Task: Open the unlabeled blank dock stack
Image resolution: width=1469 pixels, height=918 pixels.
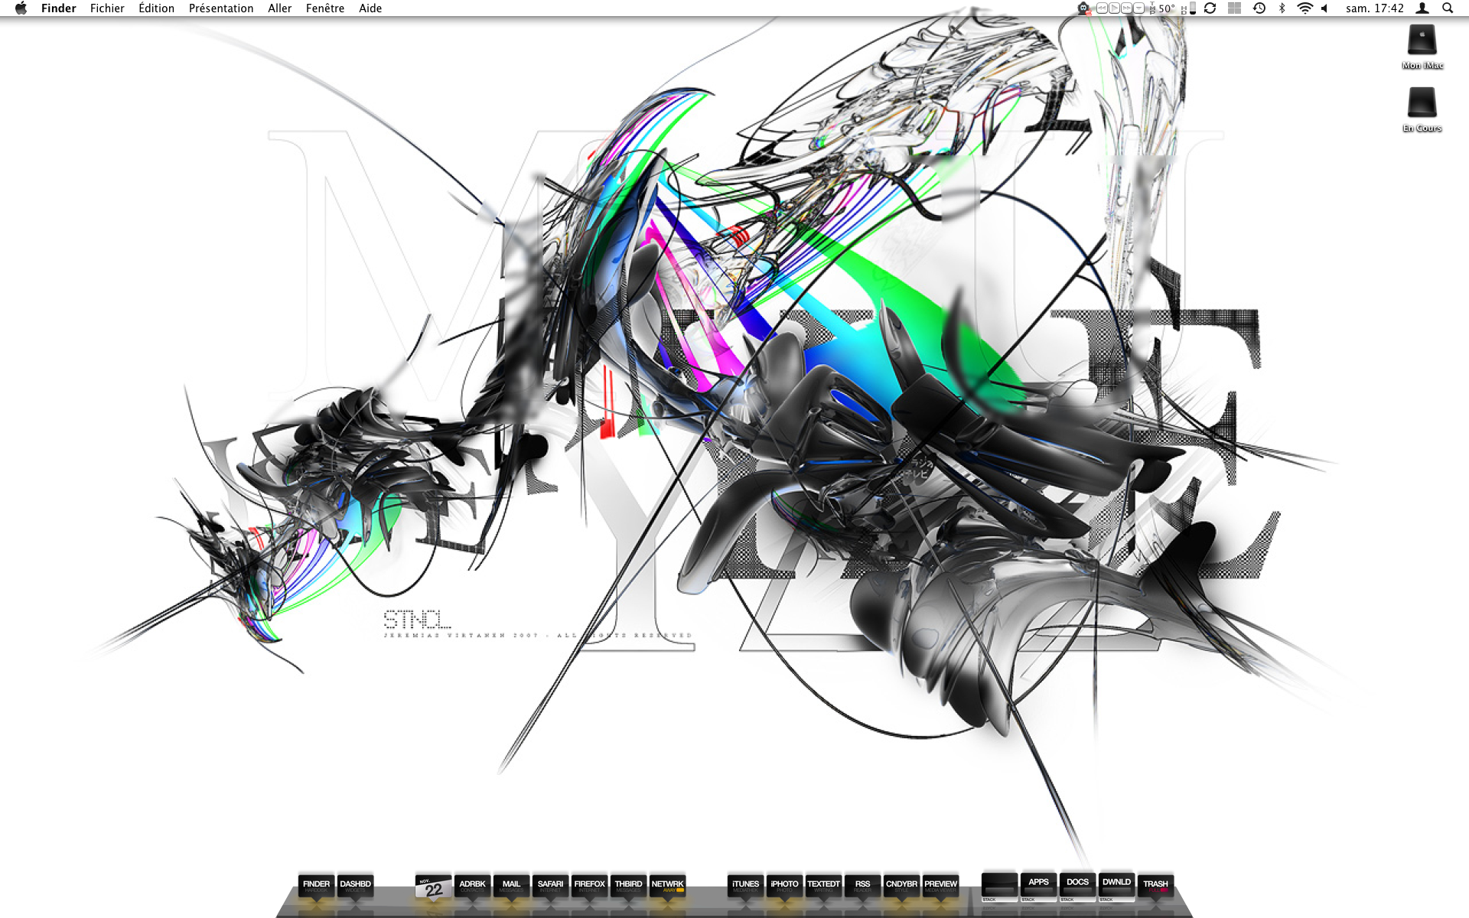Action: coord(999,887)
